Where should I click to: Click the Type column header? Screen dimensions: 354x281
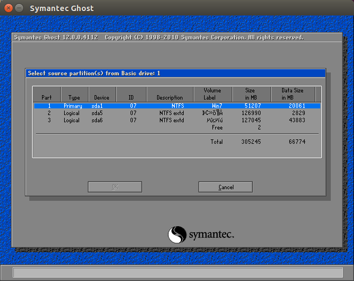(74, 94)
